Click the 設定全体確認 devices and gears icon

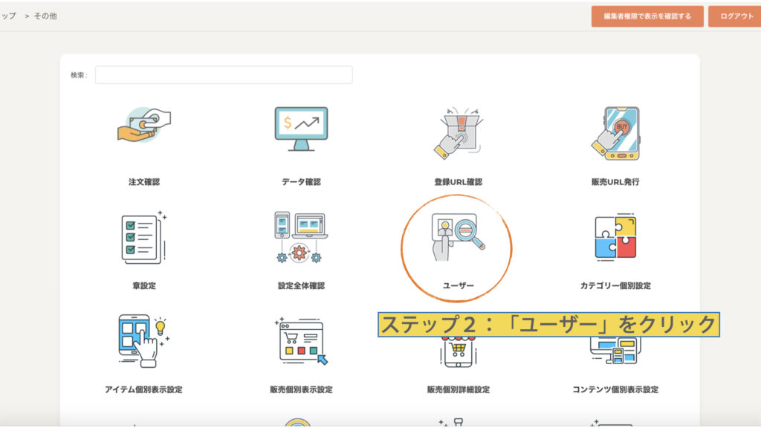coord(300,237)
